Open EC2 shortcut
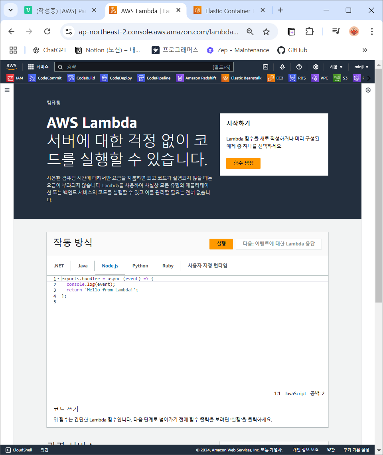The image size is (383, 455). [275, 78]
